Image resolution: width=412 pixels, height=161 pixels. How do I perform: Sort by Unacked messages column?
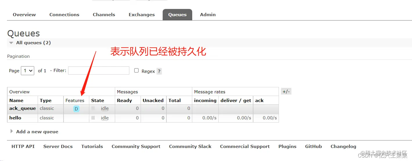point(153,101)
